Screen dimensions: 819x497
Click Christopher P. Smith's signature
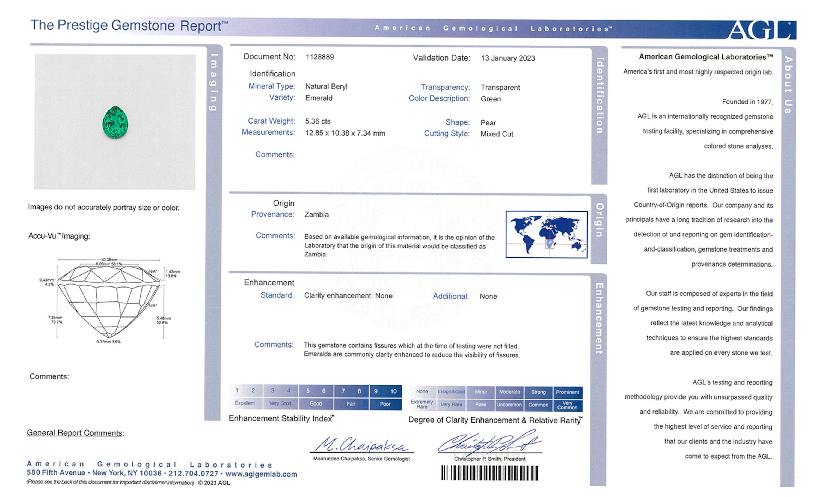click(489, 443)
